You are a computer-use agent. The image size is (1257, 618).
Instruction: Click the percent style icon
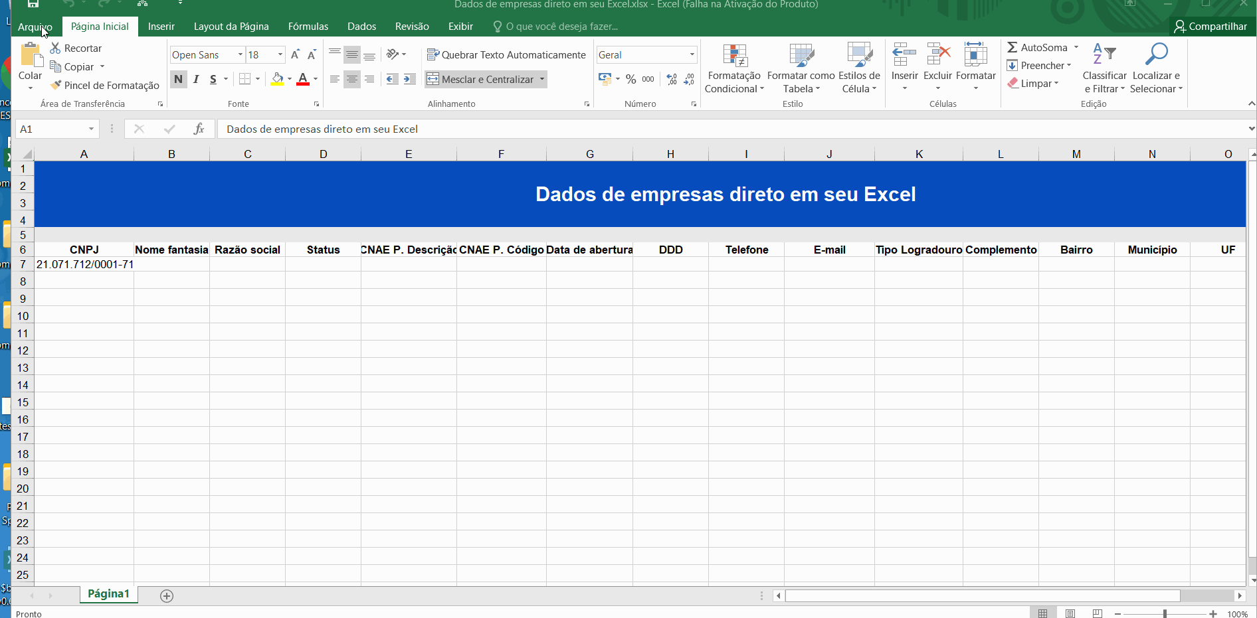point(630,79)
